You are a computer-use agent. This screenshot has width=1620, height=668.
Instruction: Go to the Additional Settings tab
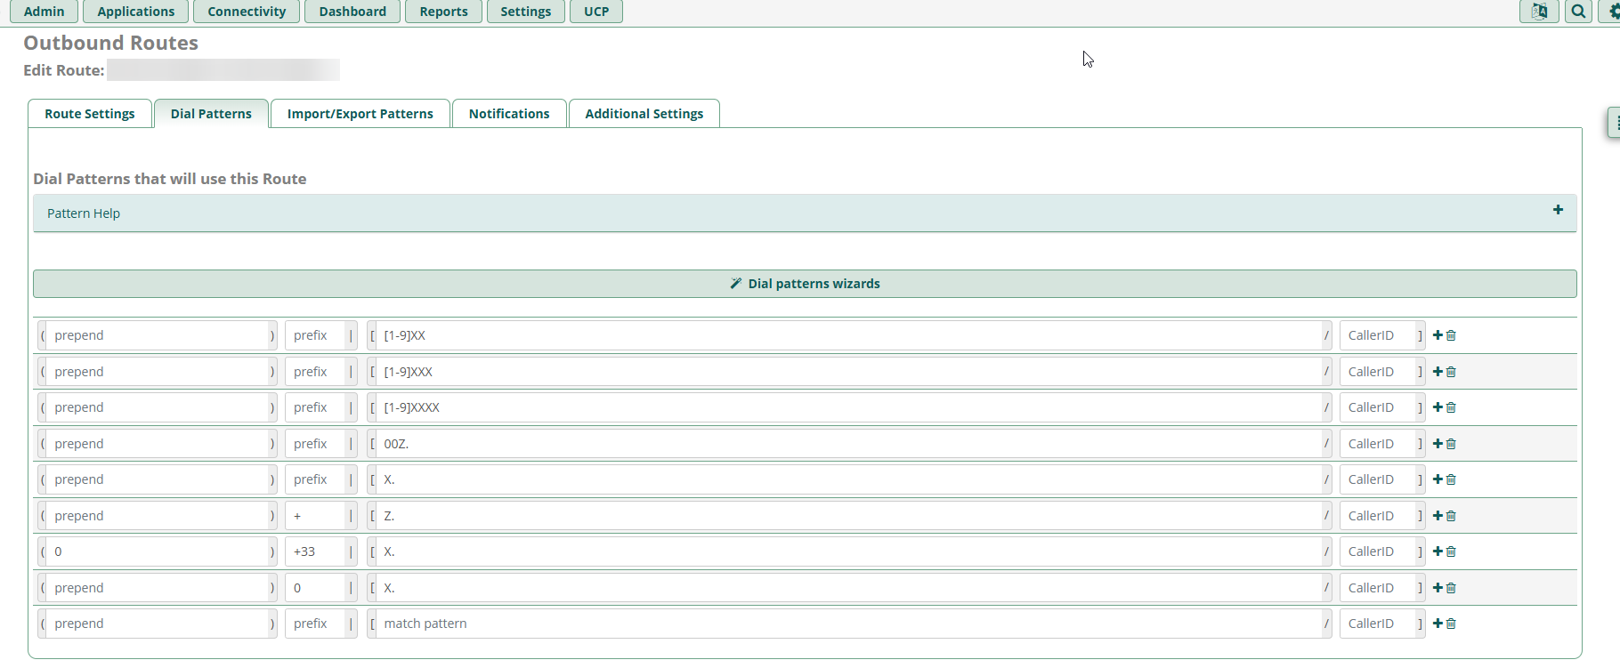point(644,114)
